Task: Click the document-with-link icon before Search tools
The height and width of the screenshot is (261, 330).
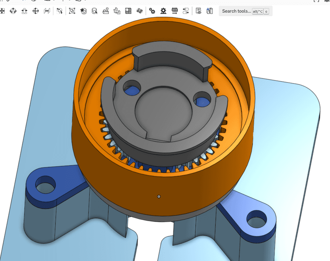Action: pos(198,11)
